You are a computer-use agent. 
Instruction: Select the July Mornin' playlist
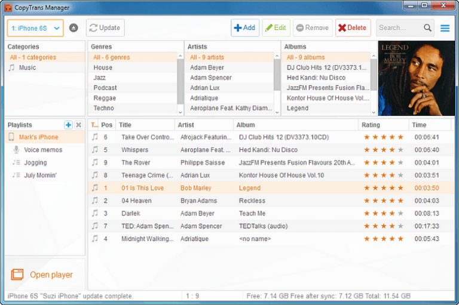[x=45, y=175]
